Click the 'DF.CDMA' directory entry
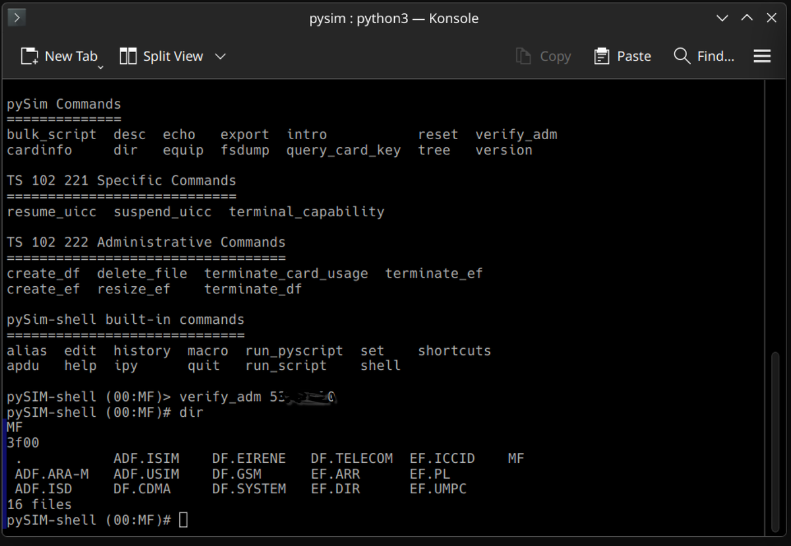This screenshot has height=546, width=791. [x=142, y=489]
